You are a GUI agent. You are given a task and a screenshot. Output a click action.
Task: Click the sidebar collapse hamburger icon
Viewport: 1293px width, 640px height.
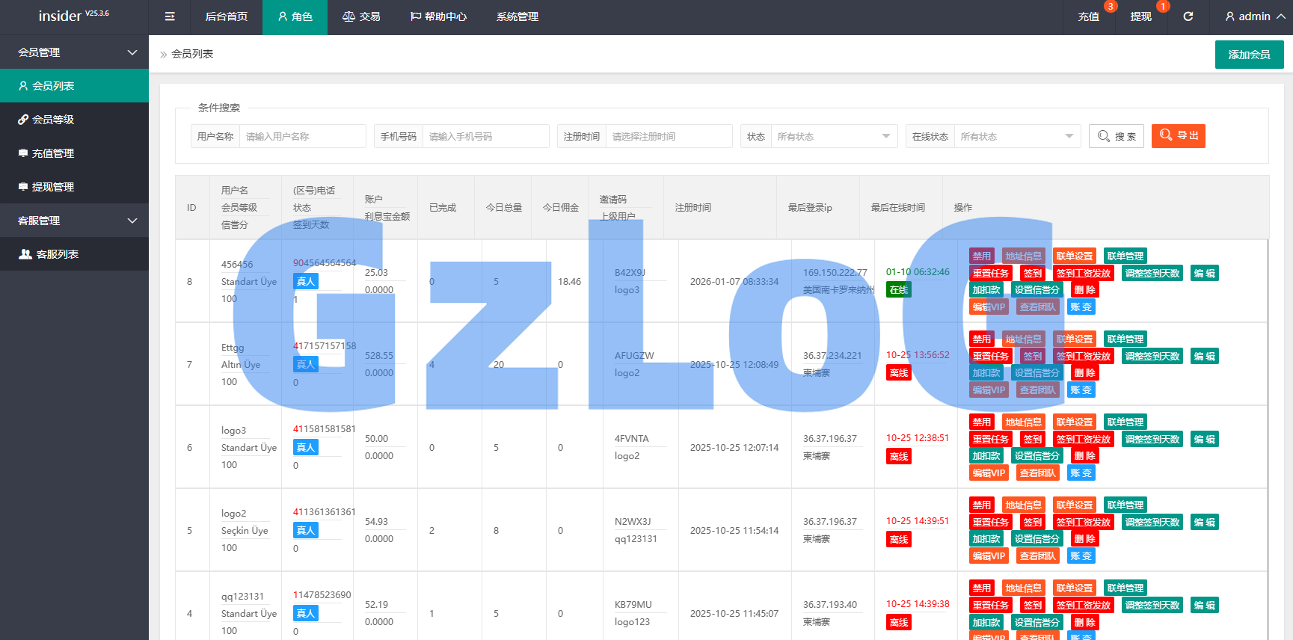click(x=170, y=16)
